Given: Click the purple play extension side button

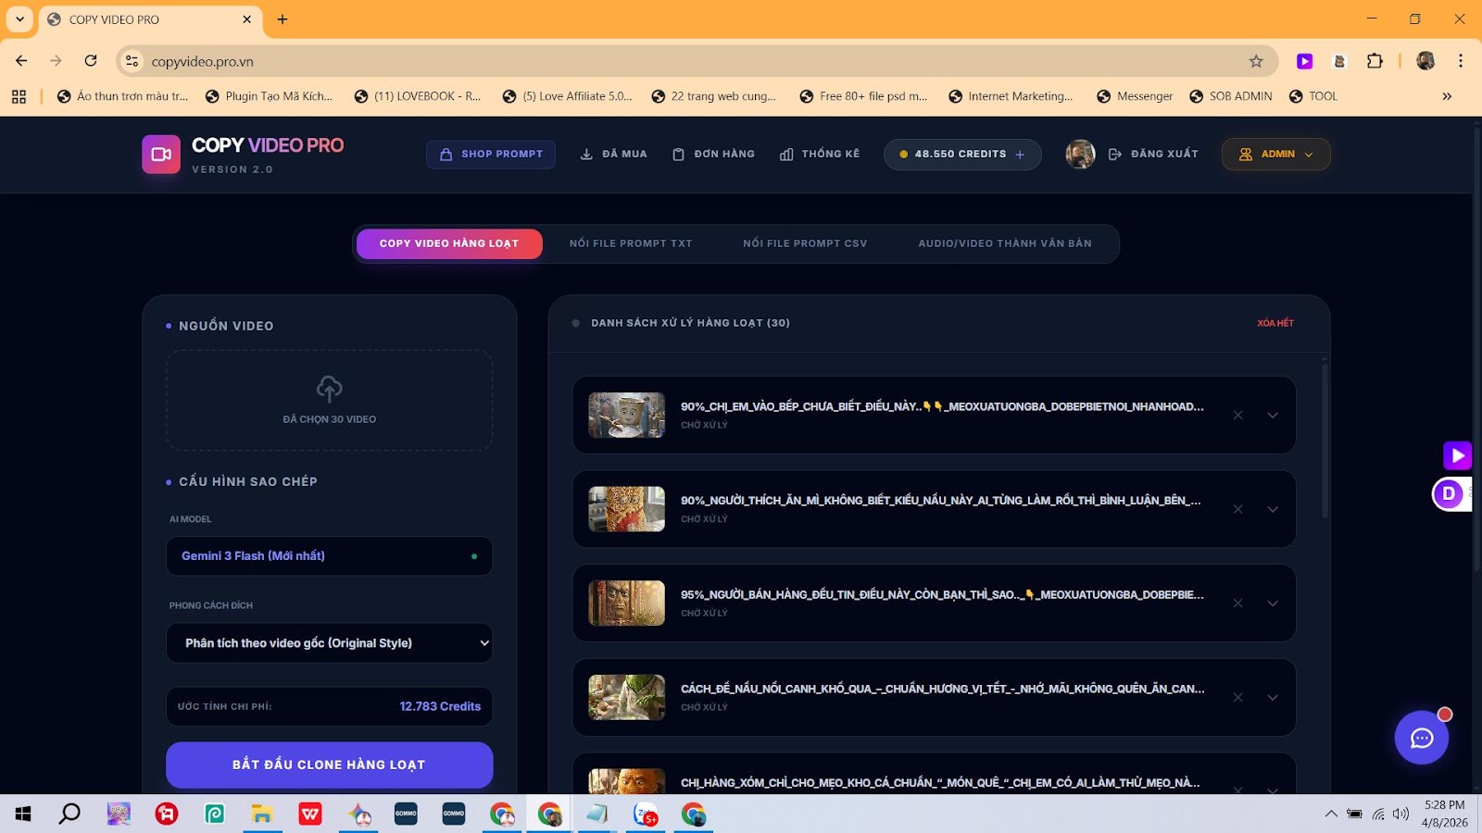Looking at the screenshot, I should 1457,455.
